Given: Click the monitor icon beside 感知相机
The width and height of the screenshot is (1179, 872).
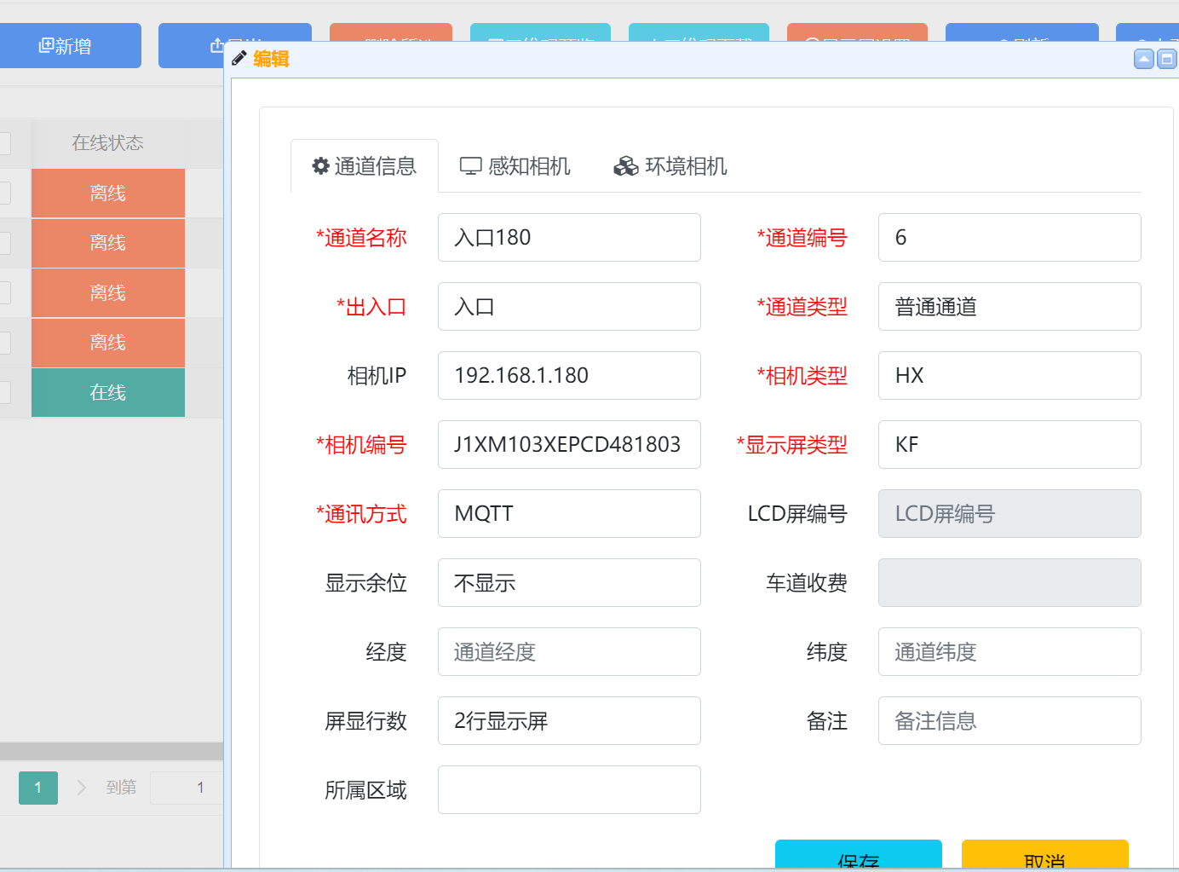Looking at the screenshot, I should pyautogui.click(x=470, y=166).
